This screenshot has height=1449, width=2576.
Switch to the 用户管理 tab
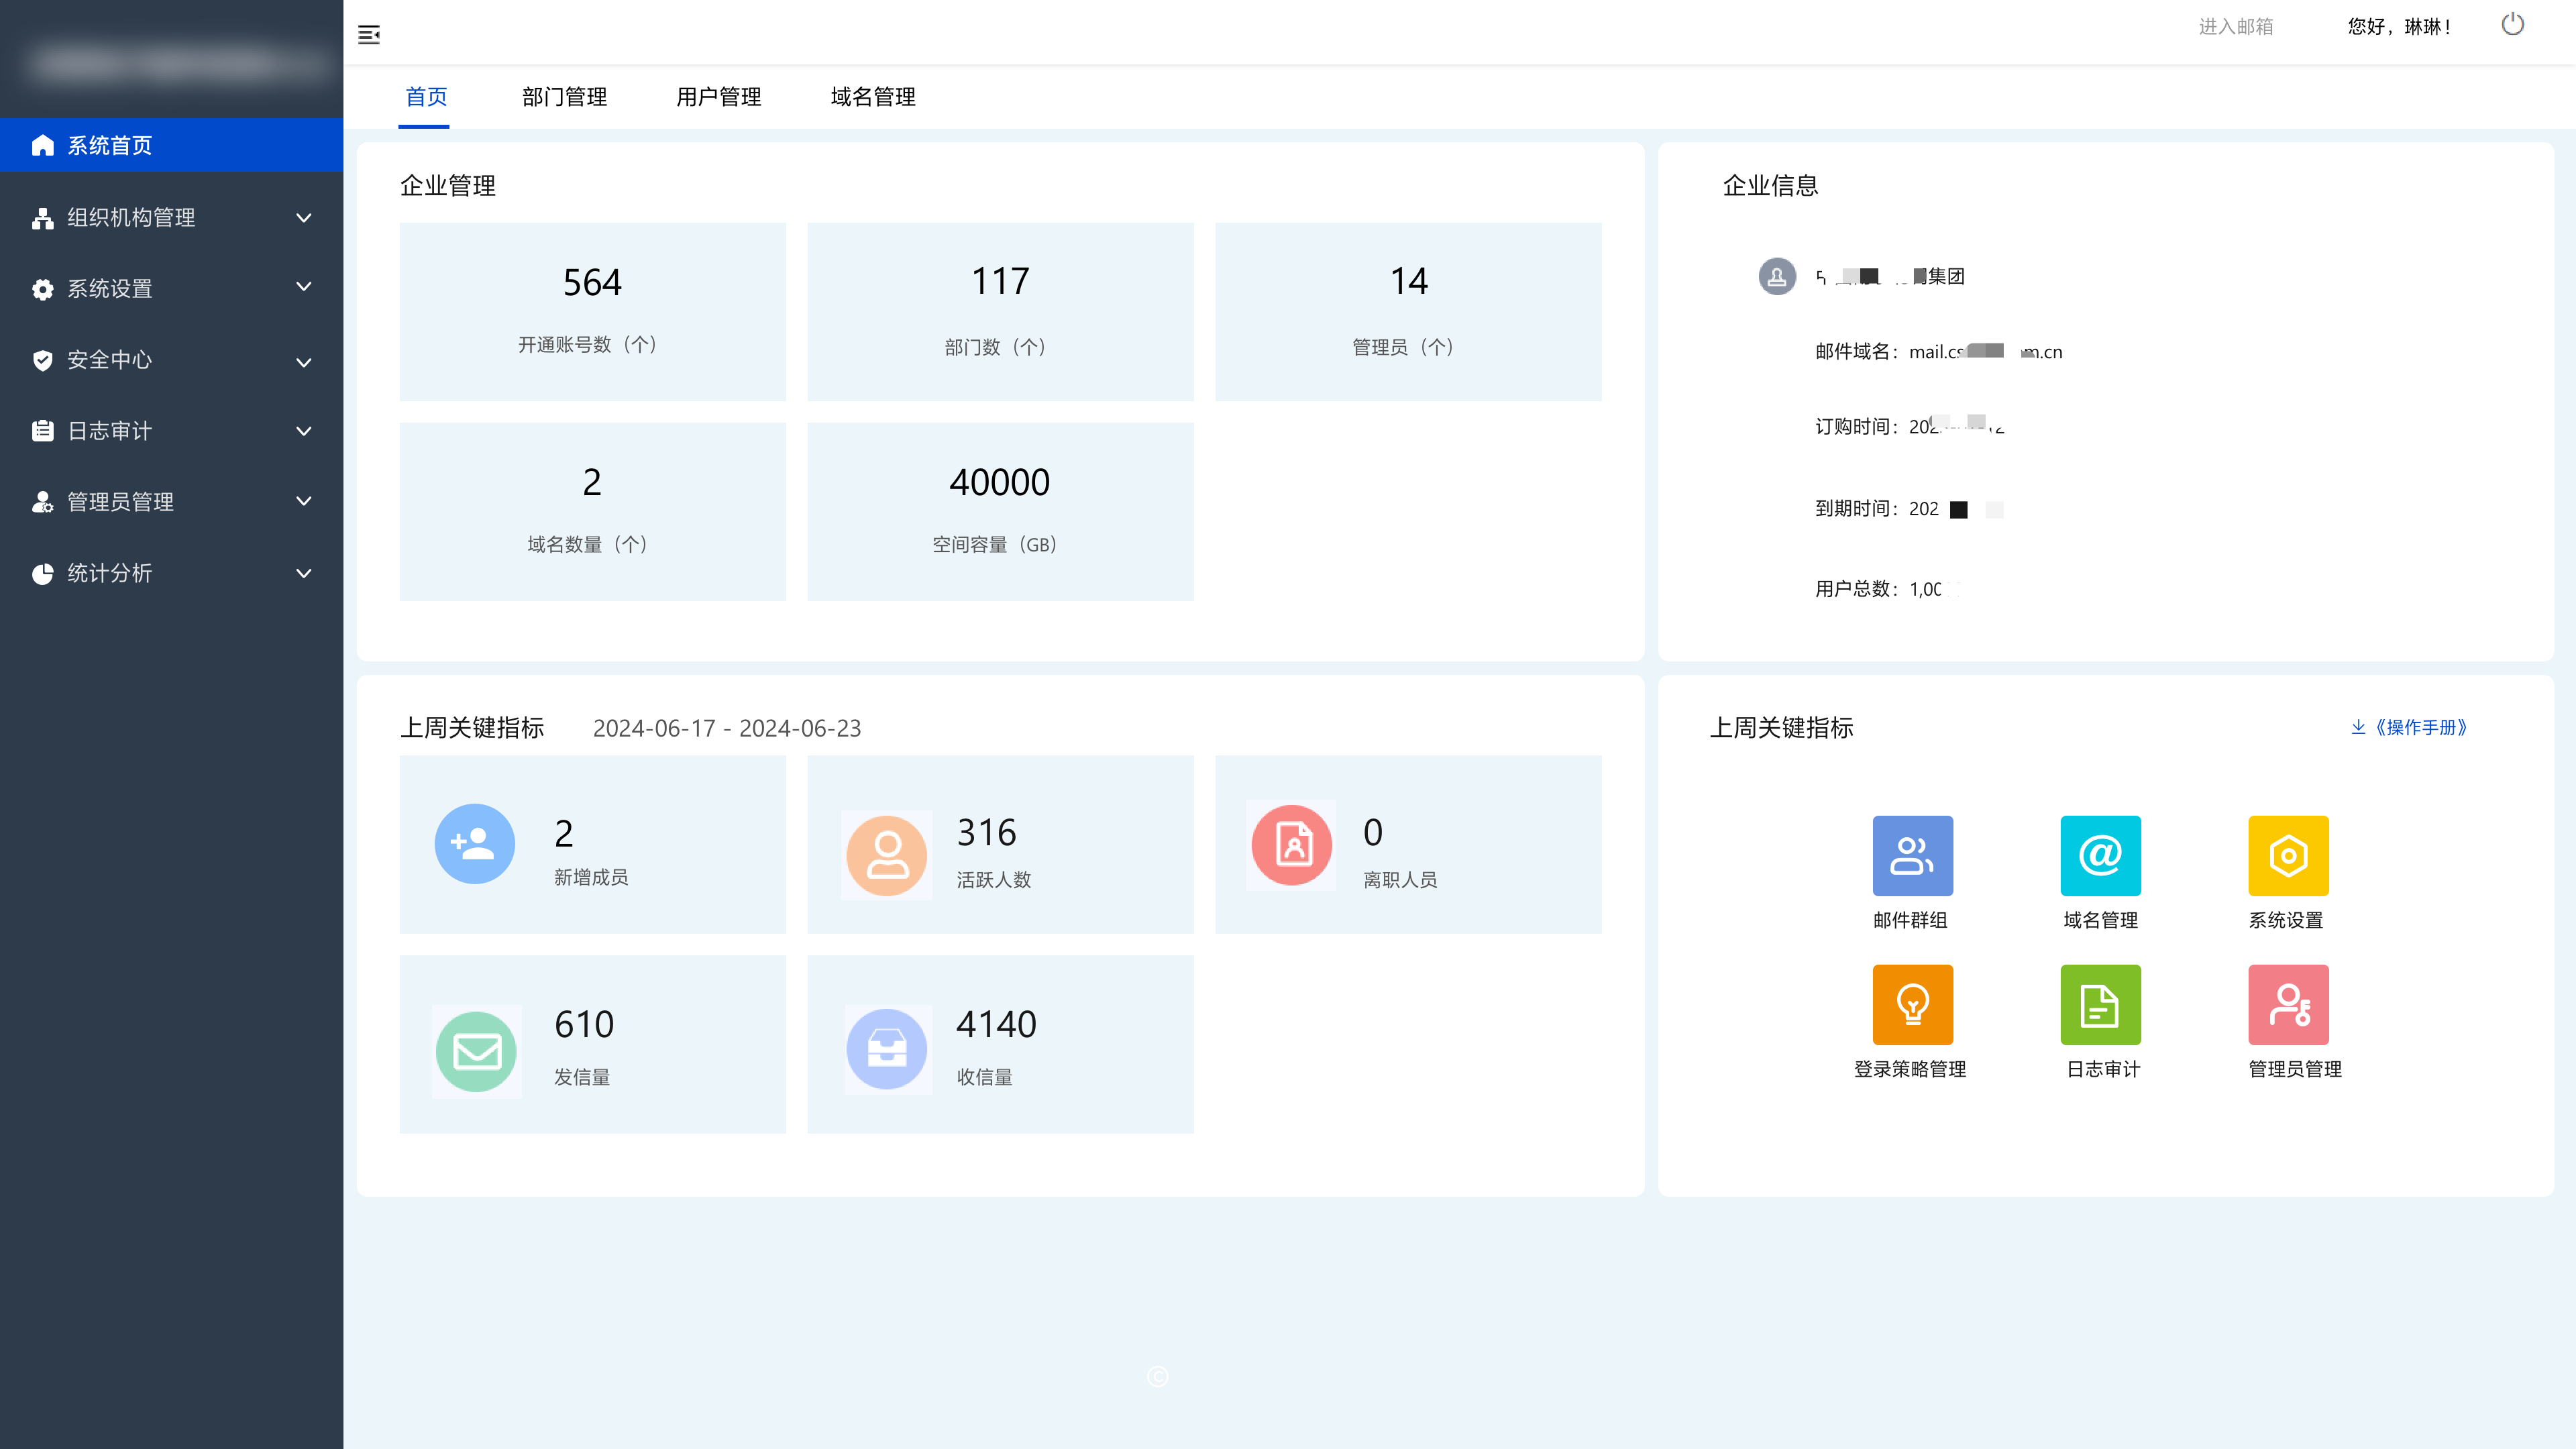pos(718,97)
